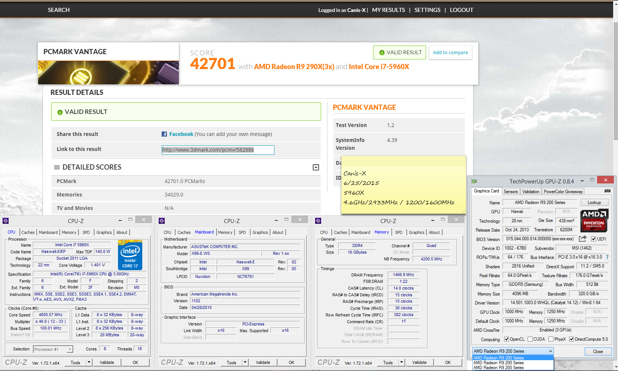Click the first CPU-Z window title icon
Image resolution: width=618 pixels, height=371 pixels.
(x=6, y=221)
